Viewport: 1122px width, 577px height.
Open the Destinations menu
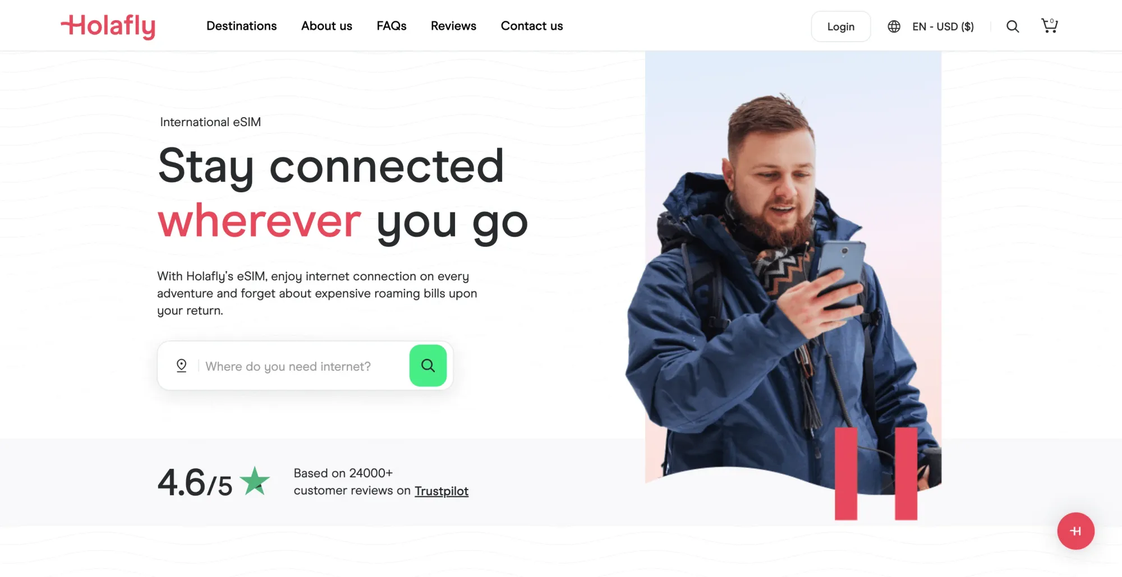pyautogui.click(x=241, y=26)
